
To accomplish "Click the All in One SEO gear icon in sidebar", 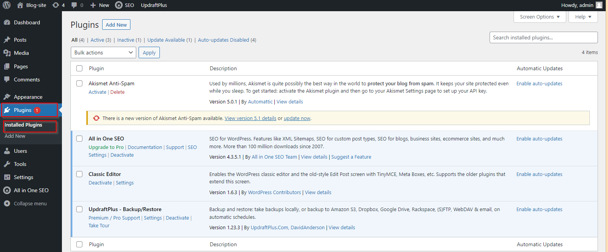I will [7, 190].
